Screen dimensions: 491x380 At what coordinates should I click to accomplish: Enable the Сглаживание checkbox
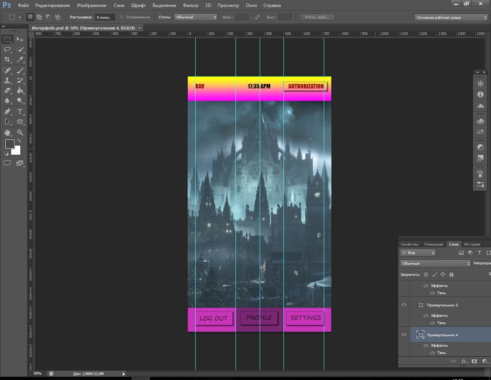pyautogui.click(x=122, y=17)
